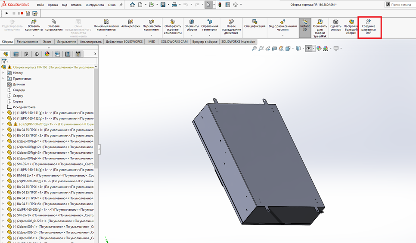Click Zoom to Fit magnifier icon
Viewport: 416px width, 243px height.
coord(254,48)
